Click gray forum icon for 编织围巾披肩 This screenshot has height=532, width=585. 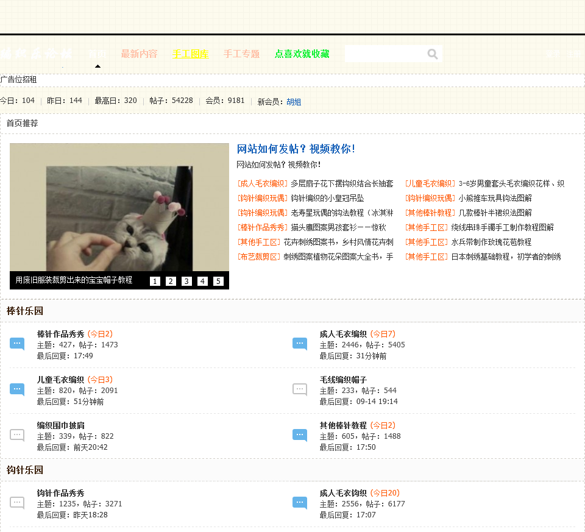pyautogui.click(x=17, y=435)
